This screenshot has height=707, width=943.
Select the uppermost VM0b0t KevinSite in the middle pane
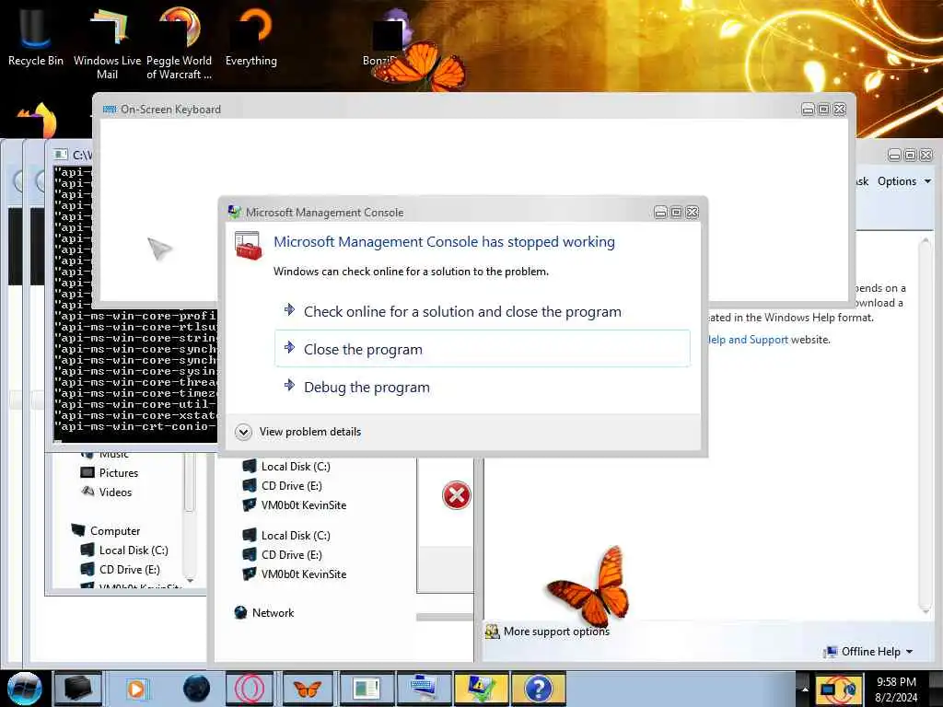pyautogui.click(x=294, y=505)
